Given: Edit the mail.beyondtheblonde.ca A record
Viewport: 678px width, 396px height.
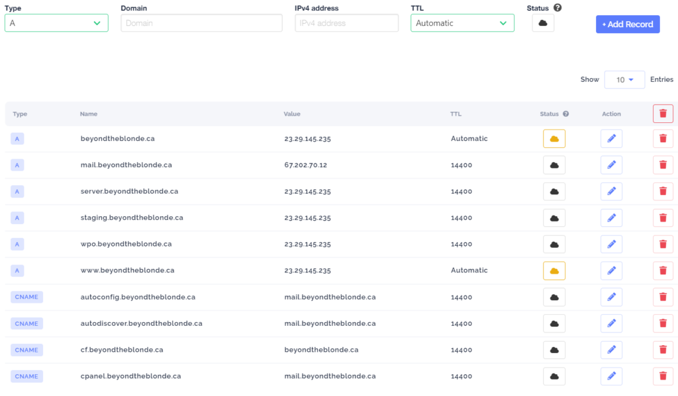Looking at the screenshot, I should coord(611,165).
